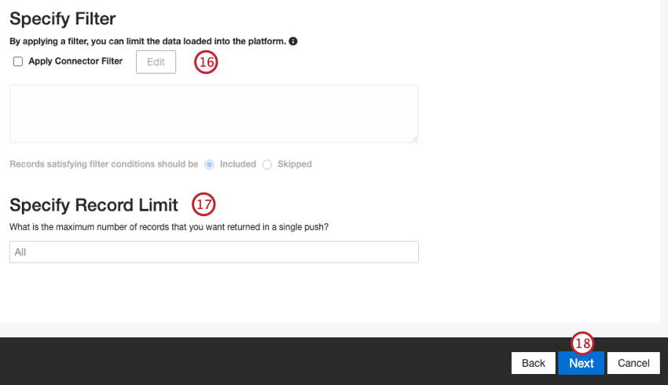Click inside the filter conditions text area
668x385 pixels.
[214, 114]
